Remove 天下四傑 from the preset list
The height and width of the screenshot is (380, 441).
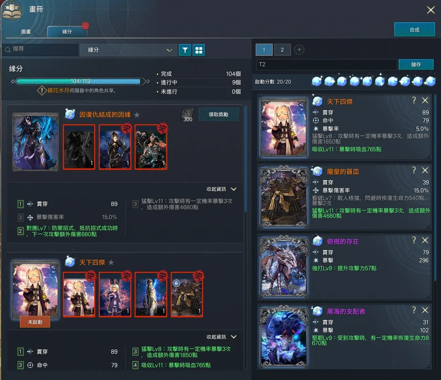(x=425, y=101)
